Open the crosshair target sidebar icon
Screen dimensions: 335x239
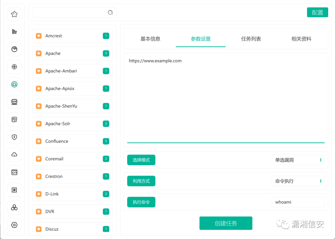pos(14,67)
